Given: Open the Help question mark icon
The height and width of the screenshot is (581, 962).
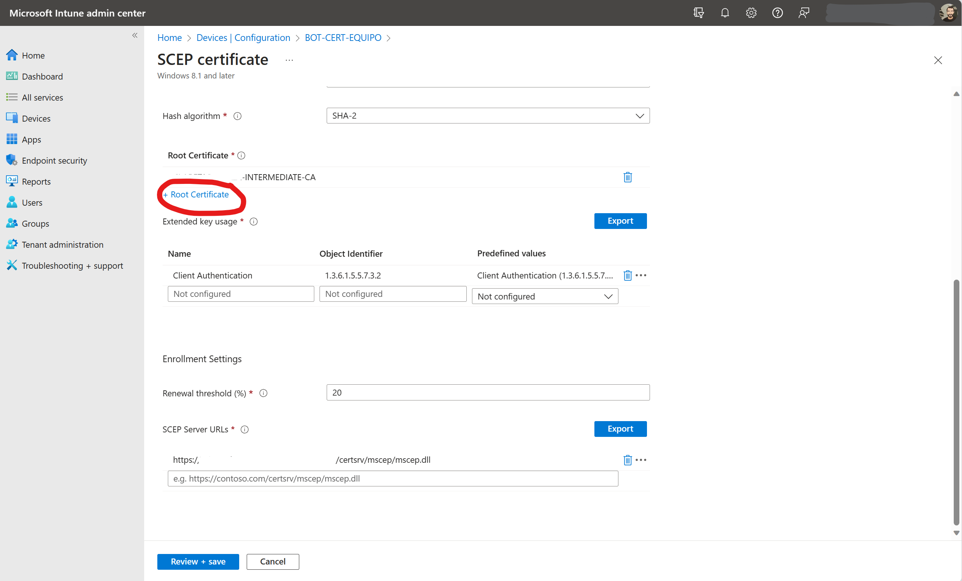Looking at the screenshot, I should click(x=777, y=13).
